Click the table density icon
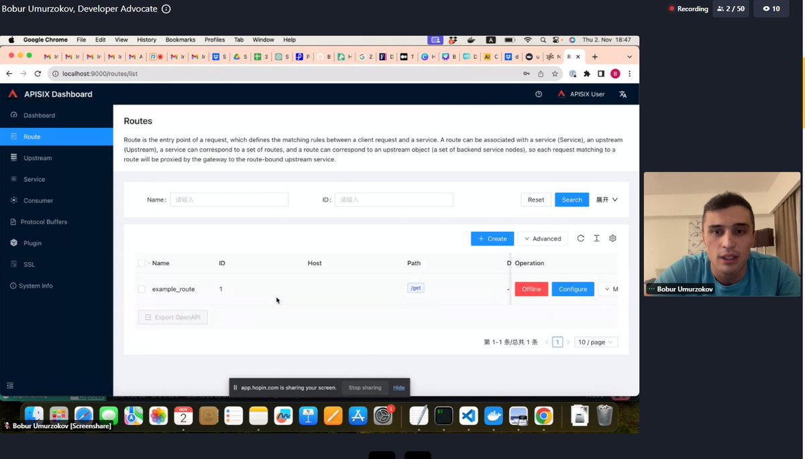The width and height of the screenshot is (805, 459). point(596,239)
